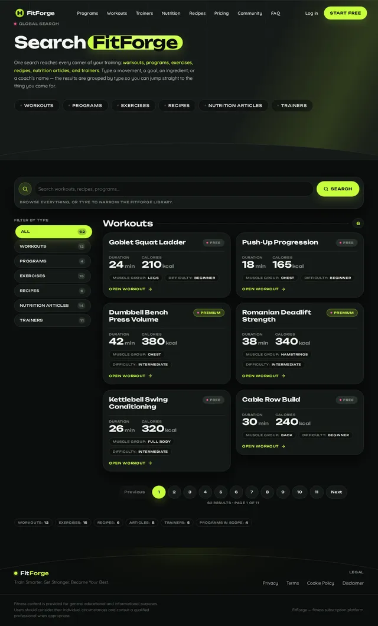Go to results page 5
The image size is (378, 626).
pyautogui.click(x=220, y=492)
